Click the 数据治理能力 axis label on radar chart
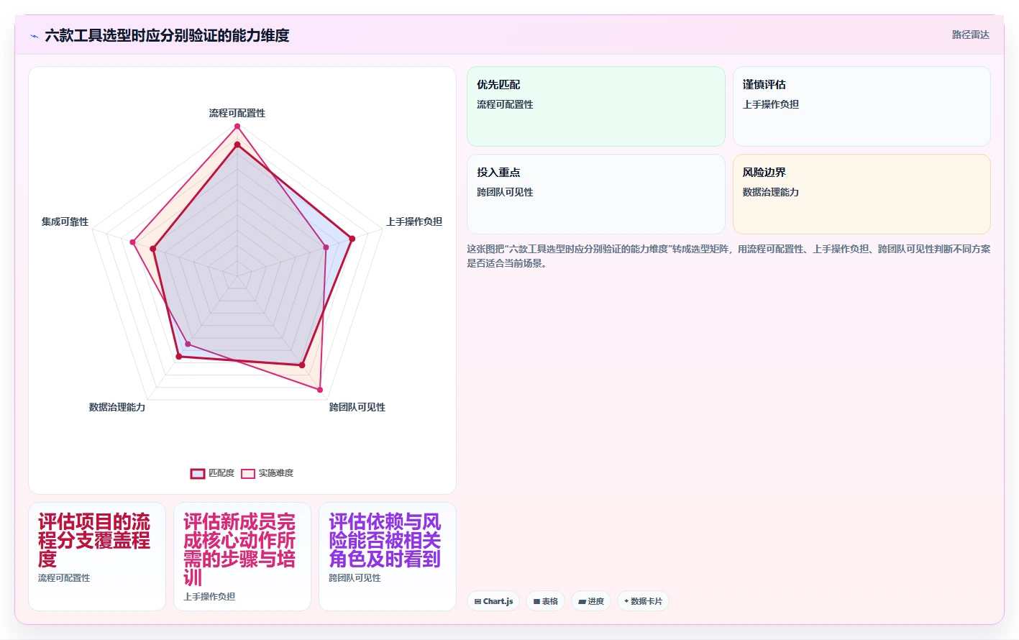Viewport: 1019px width, 640px height. pyautogui.click(x=117, y=407)
